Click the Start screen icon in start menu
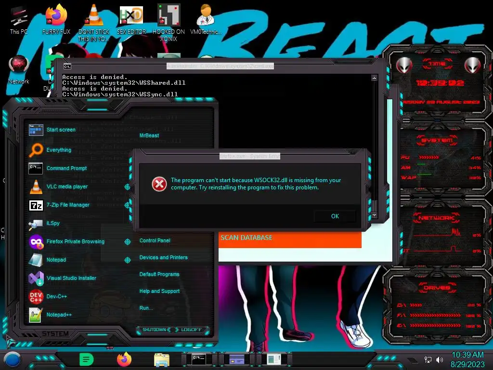 [x=36, y=130]
